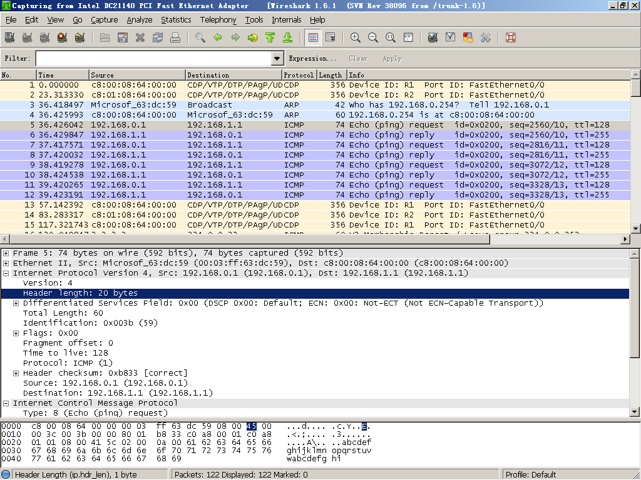Image resolution: width=641 pixels, height=480 pixels.
Task: Open preferences tools icon
Action: pos(486,37)
